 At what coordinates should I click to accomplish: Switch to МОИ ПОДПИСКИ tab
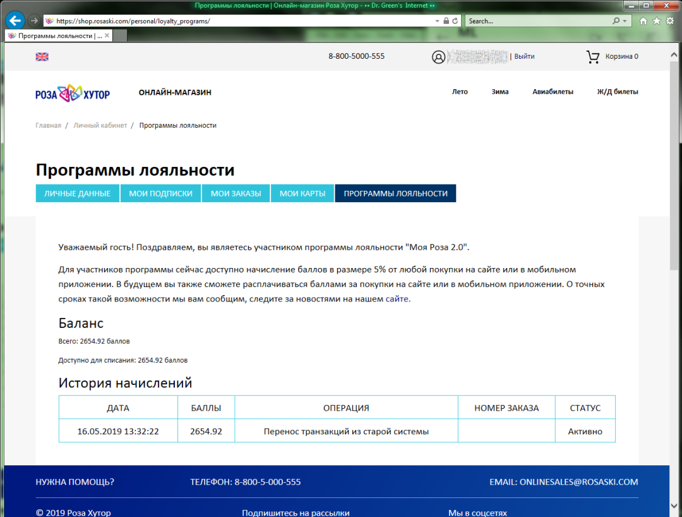(x=160, y=193)
